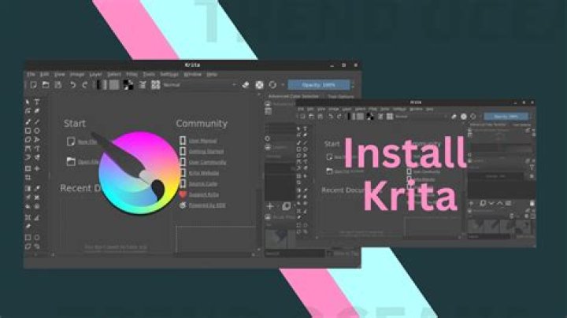
Task: Select Freehand Brush tool in large Krita window toolbox
Action: (28, 121)
